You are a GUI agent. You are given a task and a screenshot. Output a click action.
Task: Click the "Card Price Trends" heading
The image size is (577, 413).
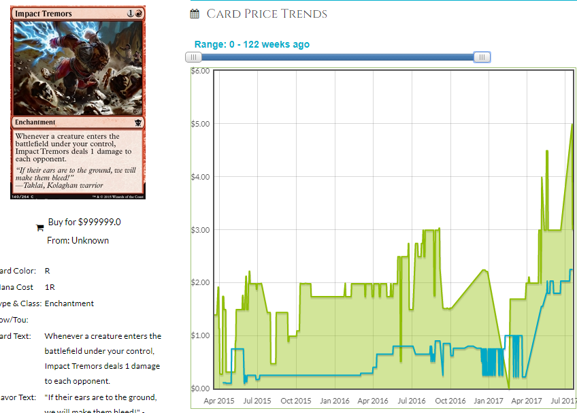[267, 14]
